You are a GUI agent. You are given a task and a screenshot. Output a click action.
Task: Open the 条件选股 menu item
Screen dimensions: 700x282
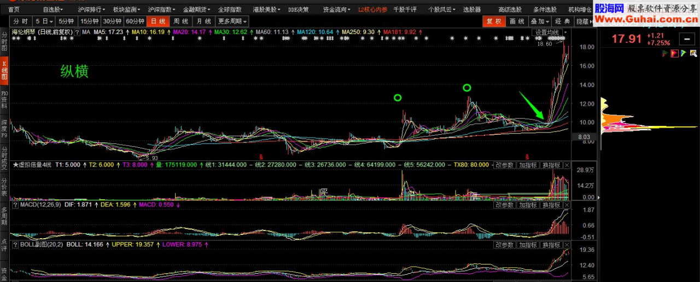point(545,9)
